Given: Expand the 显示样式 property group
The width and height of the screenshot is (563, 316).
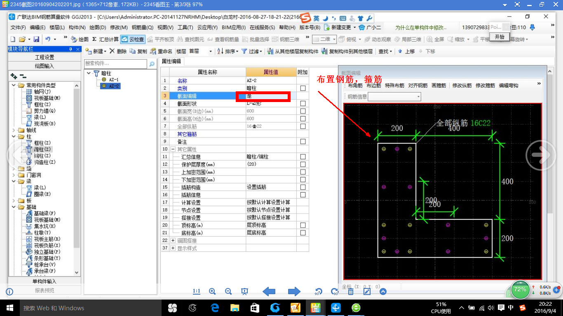Looking at the screenshot, I should coord(174,248).
